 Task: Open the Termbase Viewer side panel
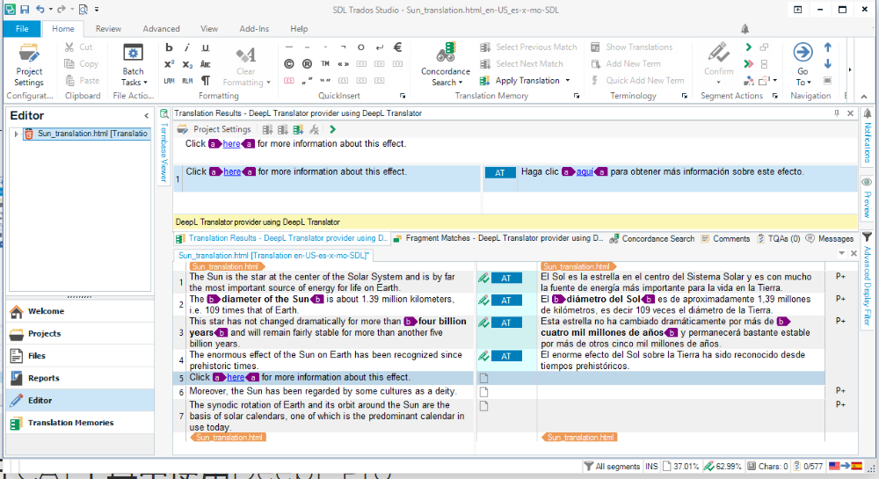[164, 146]
